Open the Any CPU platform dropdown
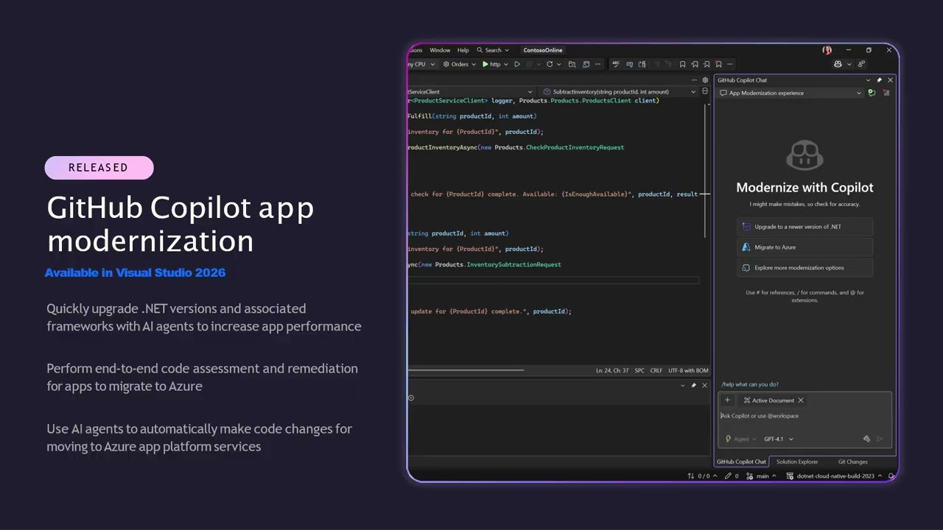The height and width of the screenshot is (530, 943). tap(421, 64)
